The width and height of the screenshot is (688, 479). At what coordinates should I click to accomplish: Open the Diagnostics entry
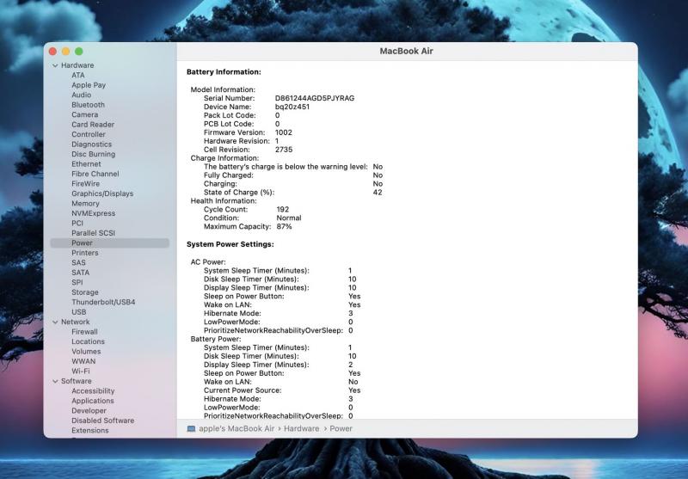click(92, 144)
